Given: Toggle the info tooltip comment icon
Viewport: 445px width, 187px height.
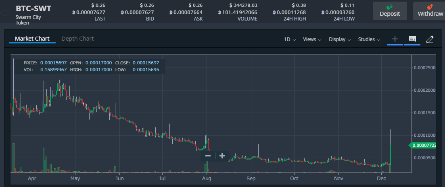Looking at the screenshot, I should [x=412, y=39].
